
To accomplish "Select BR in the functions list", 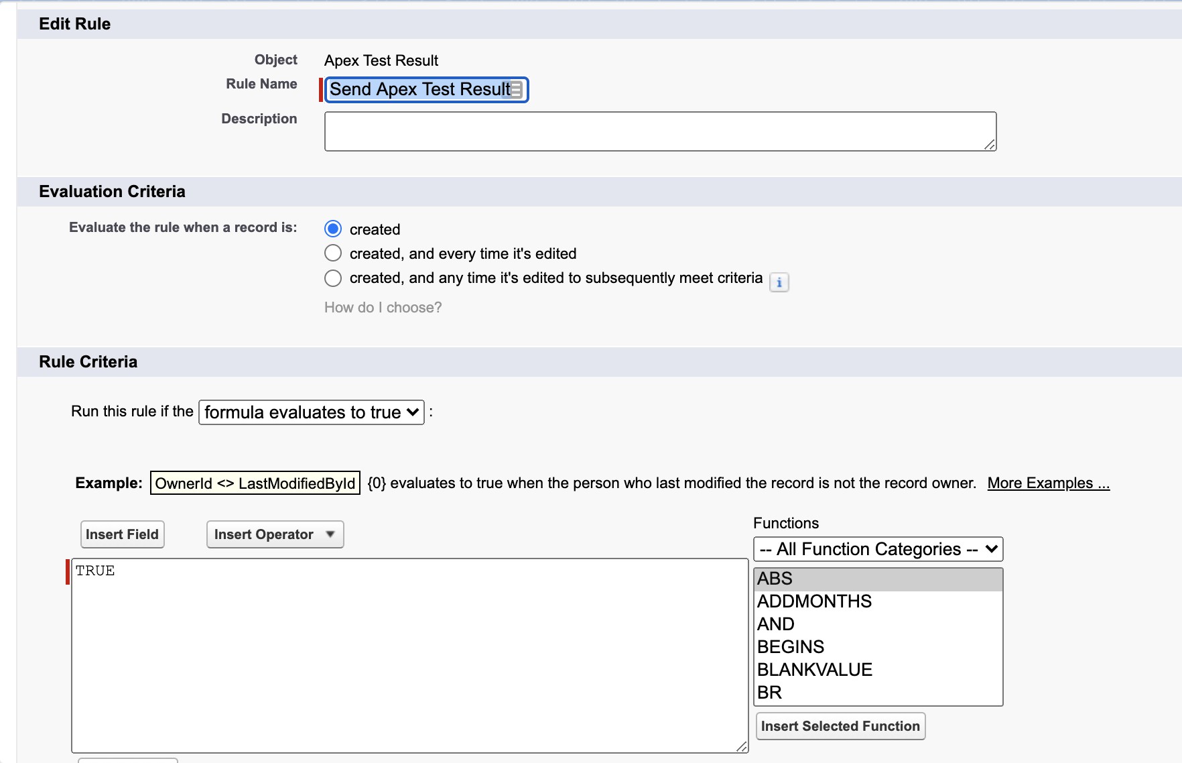I will [878, 693].
